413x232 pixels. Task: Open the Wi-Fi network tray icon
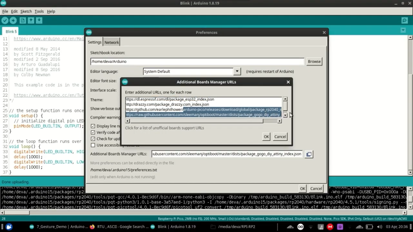click(x=311, y=227)
